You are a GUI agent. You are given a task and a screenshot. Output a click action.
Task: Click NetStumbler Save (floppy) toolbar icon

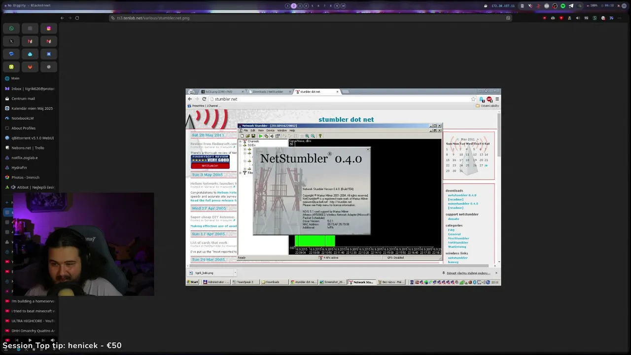coord(253,136)
